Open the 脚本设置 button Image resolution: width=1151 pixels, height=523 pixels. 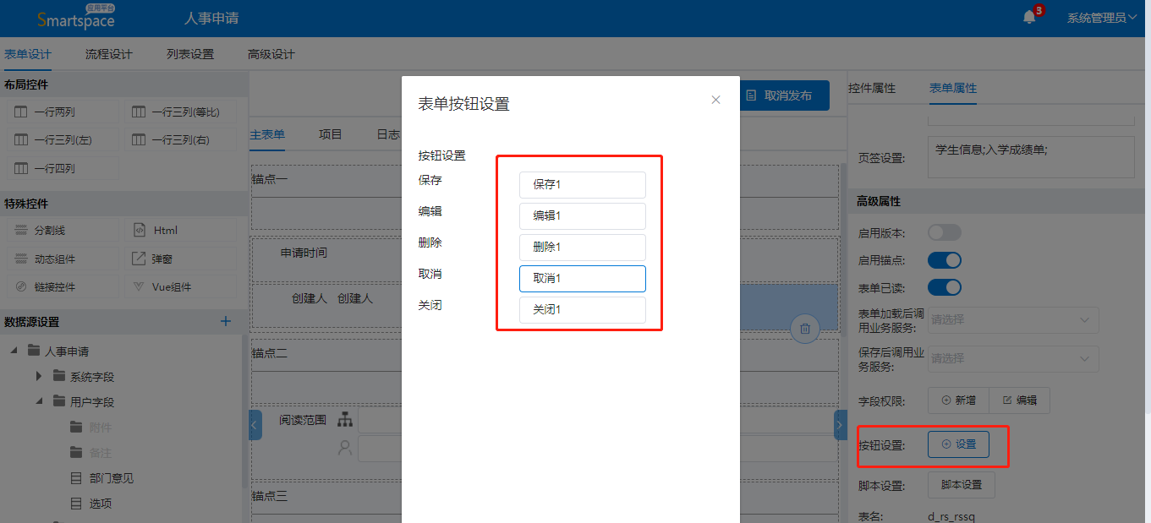tap(962, 485)
